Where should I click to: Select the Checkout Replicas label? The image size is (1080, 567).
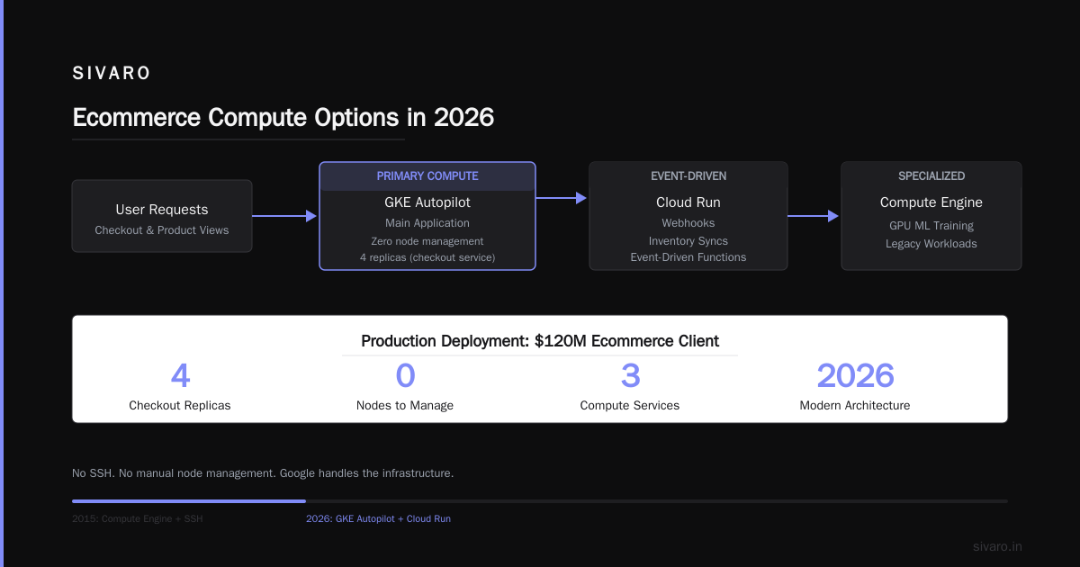[x=180, y=406]
